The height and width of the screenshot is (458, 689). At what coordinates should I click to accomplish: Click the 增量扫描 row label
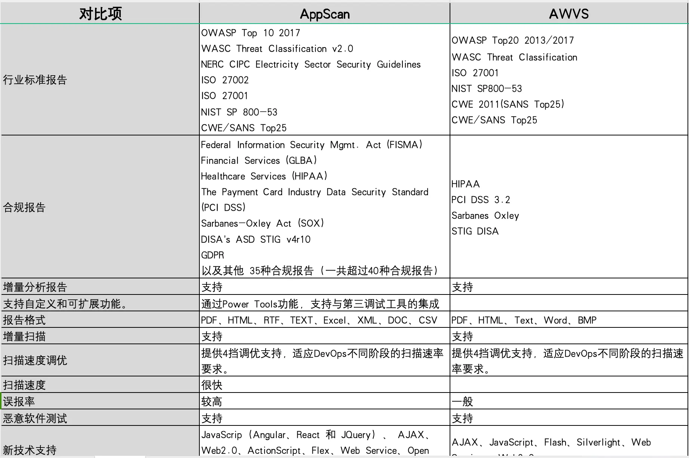[24, 336]
